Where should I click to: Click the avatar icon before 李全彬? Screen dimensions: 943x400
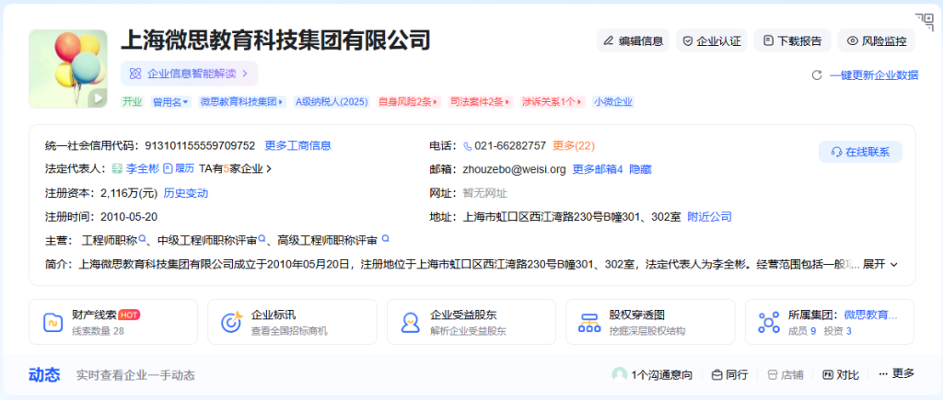118,169
